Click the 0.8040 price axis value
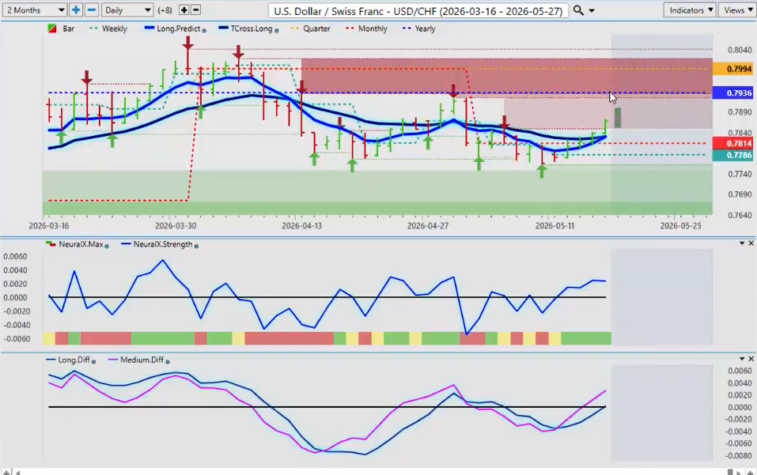 pos(739,50)
